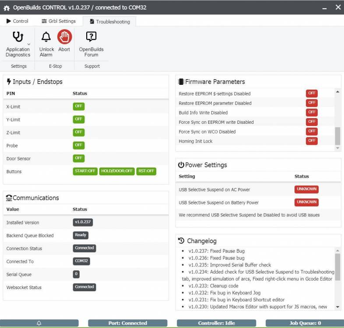Screen dimensions: 344x328
Task: Click the Port: Connected status button
Action: click(x=128, y=323)
